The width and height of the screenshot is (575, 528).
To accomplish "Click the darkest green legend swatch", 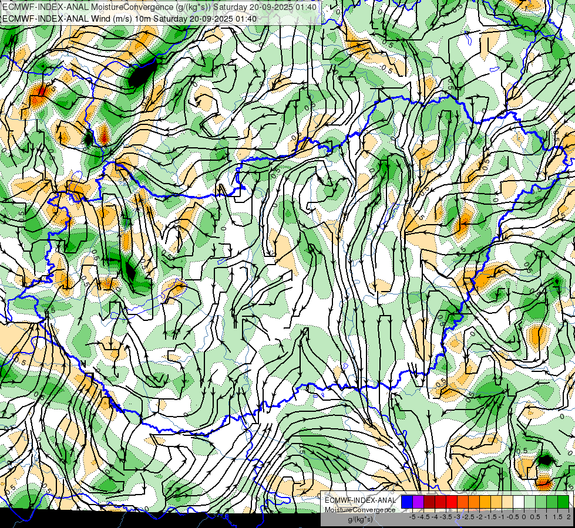I will point(563,502).
